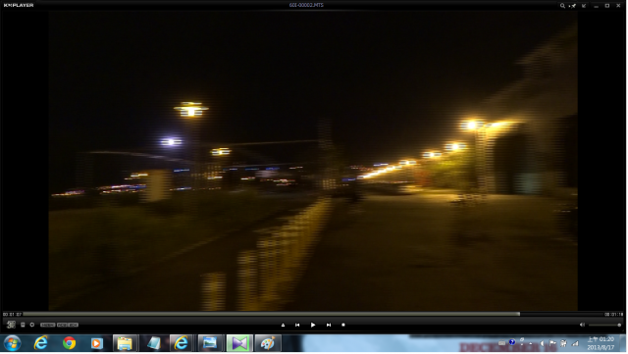Stop playback with the Stop button
Screen dimensions: 628x354
click(343, 326)
